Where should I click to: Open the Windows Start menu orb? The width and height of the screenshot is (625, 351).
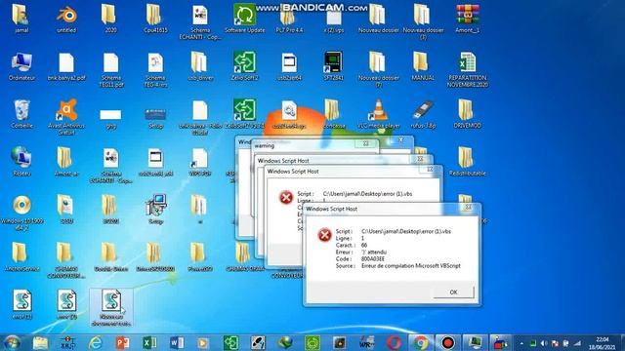(x=12, y=342)
